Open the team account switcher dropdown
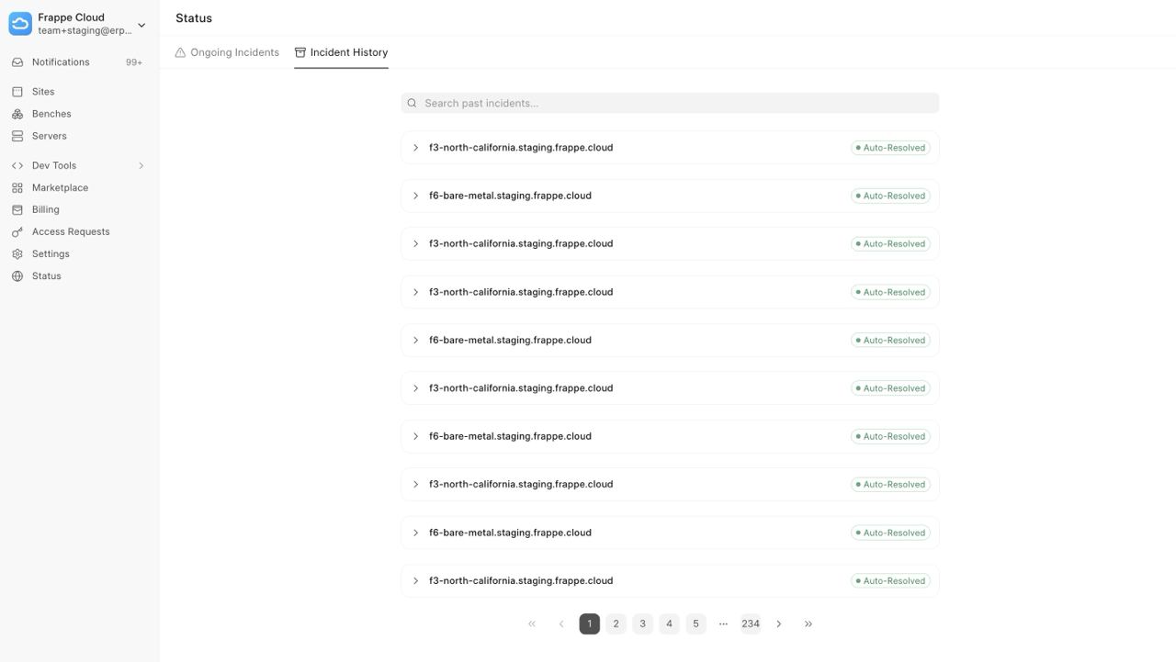1176x662 pixels. (x=141, y=25)
